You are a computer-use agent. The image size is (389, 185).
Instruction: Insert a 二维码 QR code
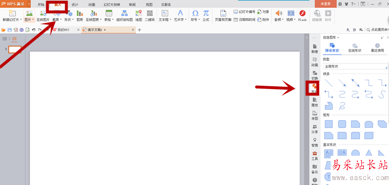[x=150, y=14]
